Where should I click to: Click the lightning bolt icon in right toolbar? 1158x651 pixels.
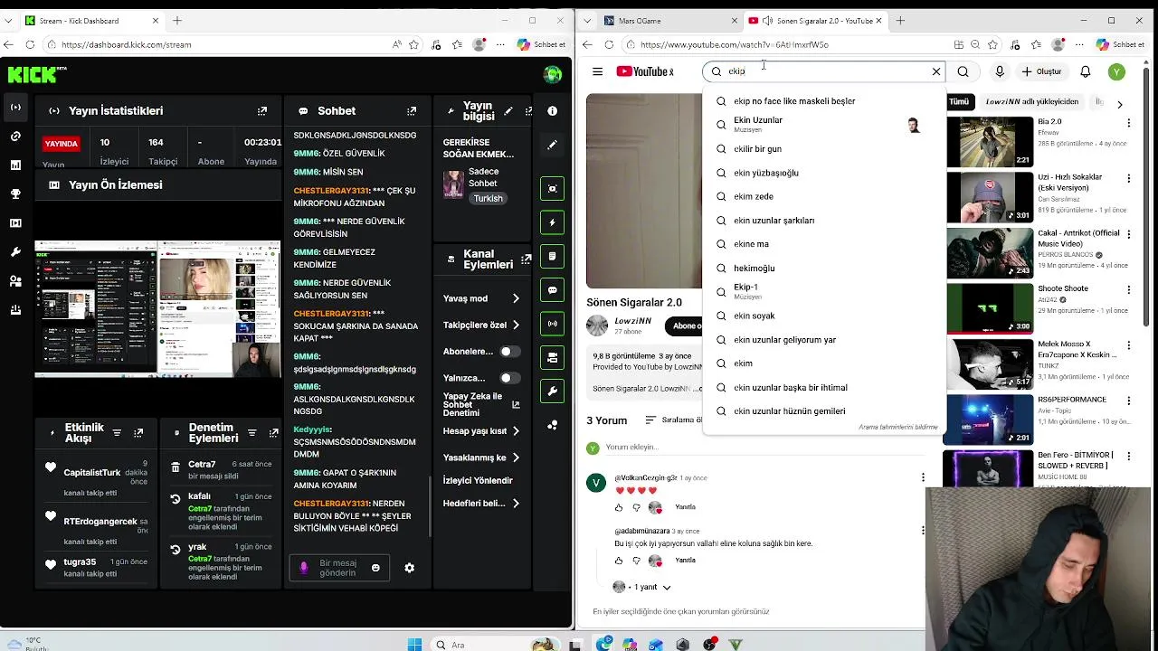pos(552,222)
